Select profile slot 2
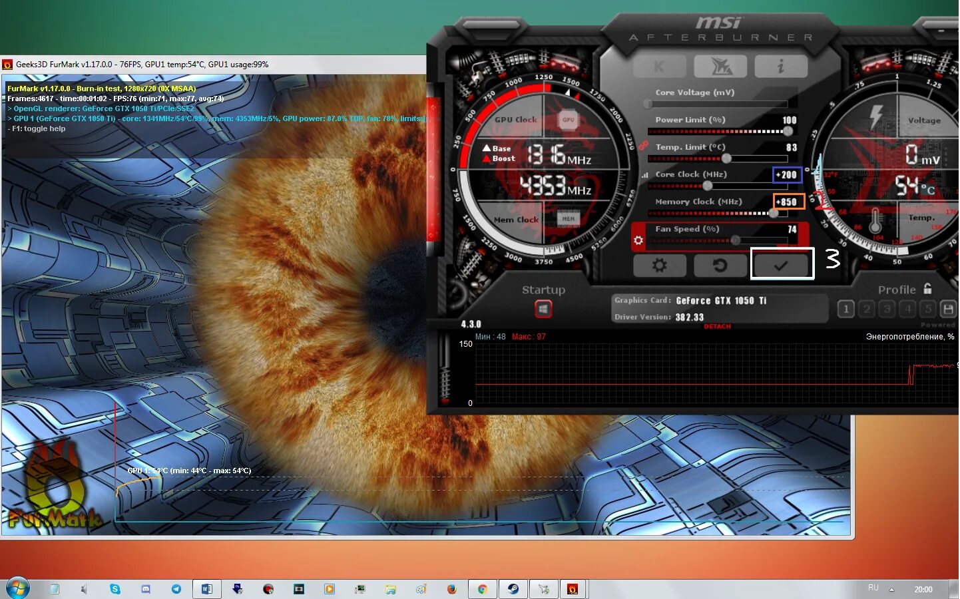This screenshot has height=599, width=960. tap(867, 309)
